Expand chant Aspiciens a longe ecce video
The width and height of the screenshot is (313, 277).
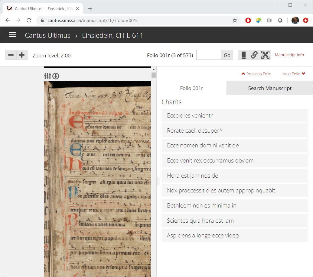235,236
